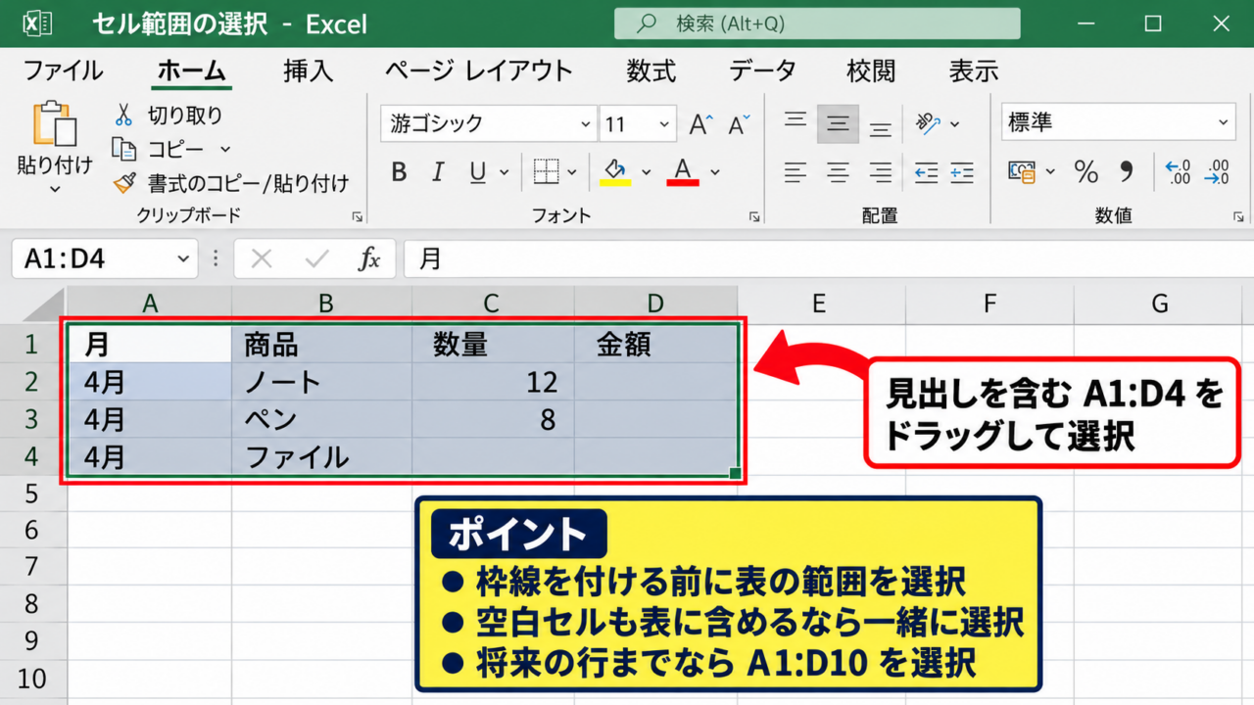Image resolution: width=1254 pixels, height=705 pixels.
Task: Apply percent style
Action: [x=1085, y=172]
